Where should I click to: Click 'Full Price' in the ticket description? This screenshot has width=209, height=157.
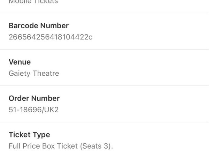point(23,146)
